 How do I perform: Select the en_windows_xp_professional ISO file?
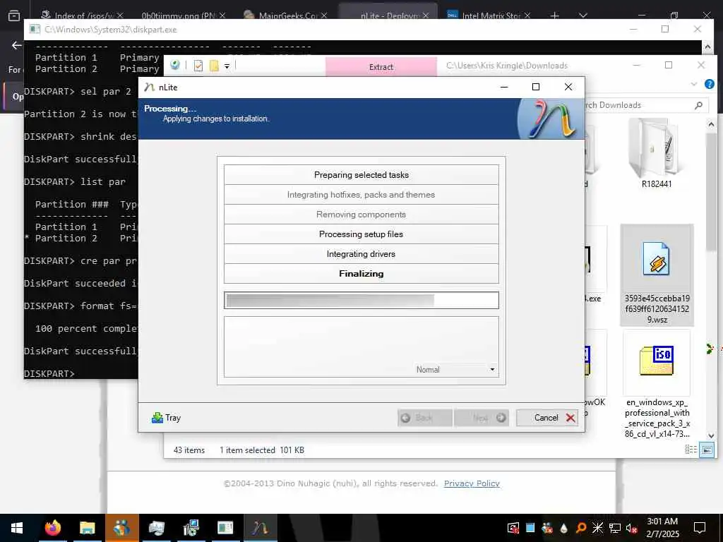click(x=657, y=385)
